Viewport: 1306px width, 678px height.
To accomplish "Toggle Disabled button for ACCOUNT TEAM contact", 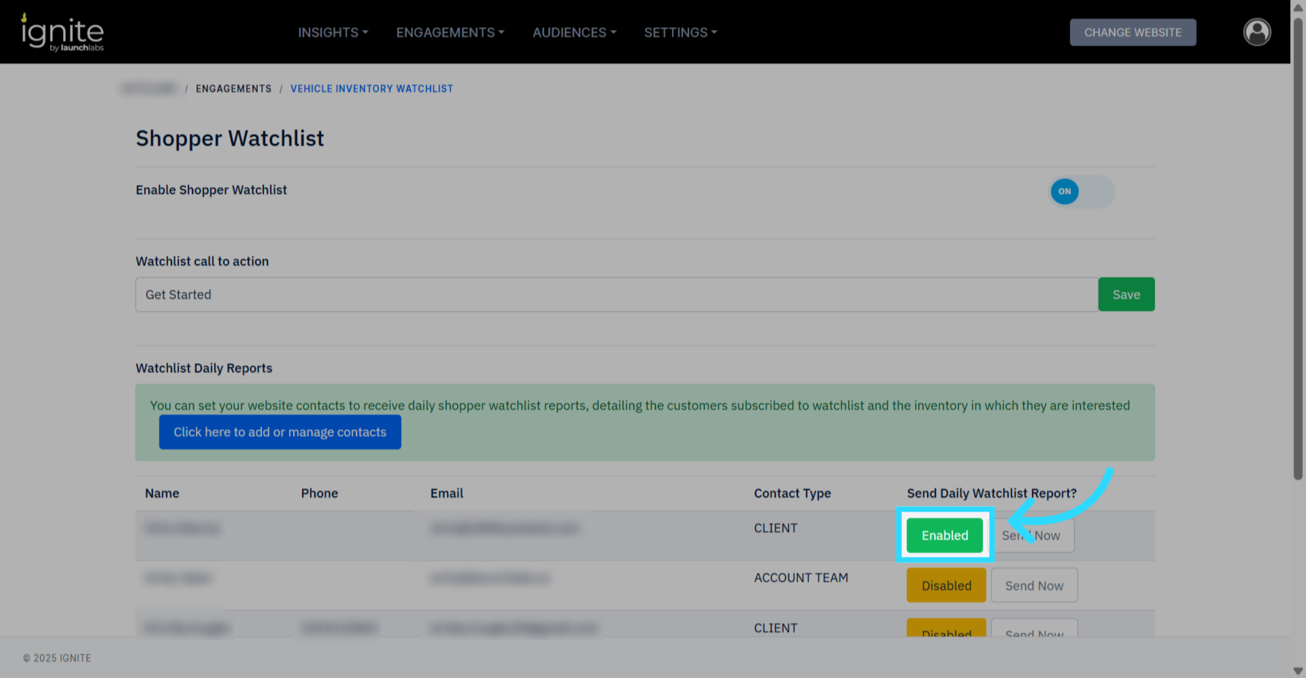I will (x=946, y=585).
